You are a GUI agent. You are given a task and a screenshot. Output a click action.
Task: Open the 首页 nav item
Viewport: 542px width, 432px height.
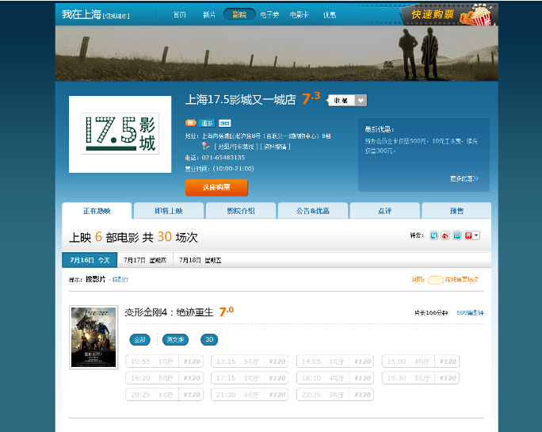(179, 15)
